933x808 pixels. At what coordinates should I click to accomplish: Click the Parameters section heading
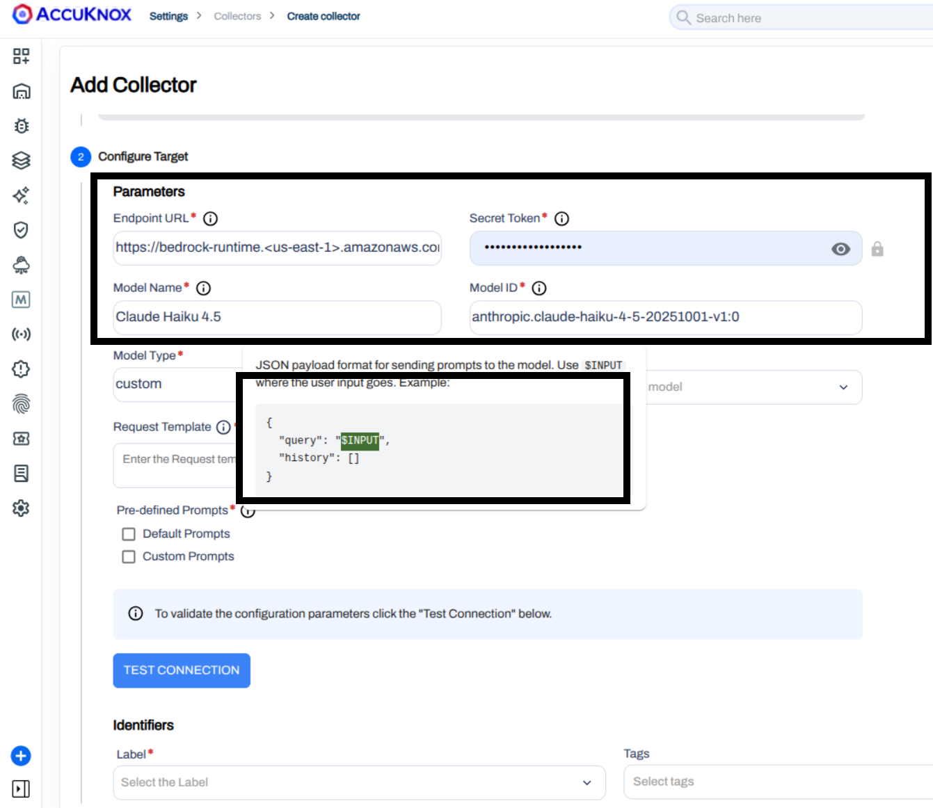pyautogui.click(x=149, y=192)
